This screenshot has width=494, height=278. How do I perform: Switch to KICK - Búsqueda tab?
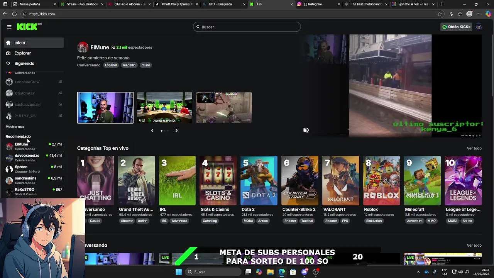[224, 4]
